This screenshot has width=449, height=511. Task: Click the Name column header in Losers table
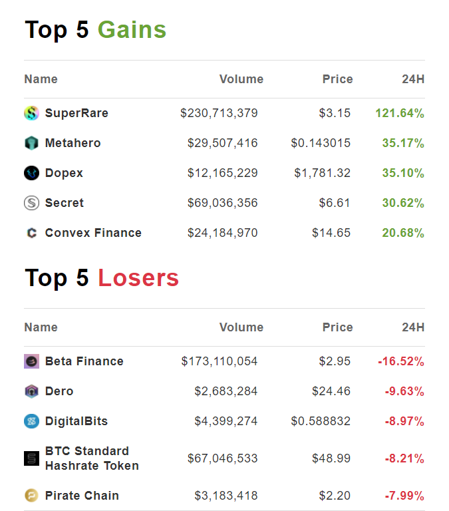click(x=41, y=327)
